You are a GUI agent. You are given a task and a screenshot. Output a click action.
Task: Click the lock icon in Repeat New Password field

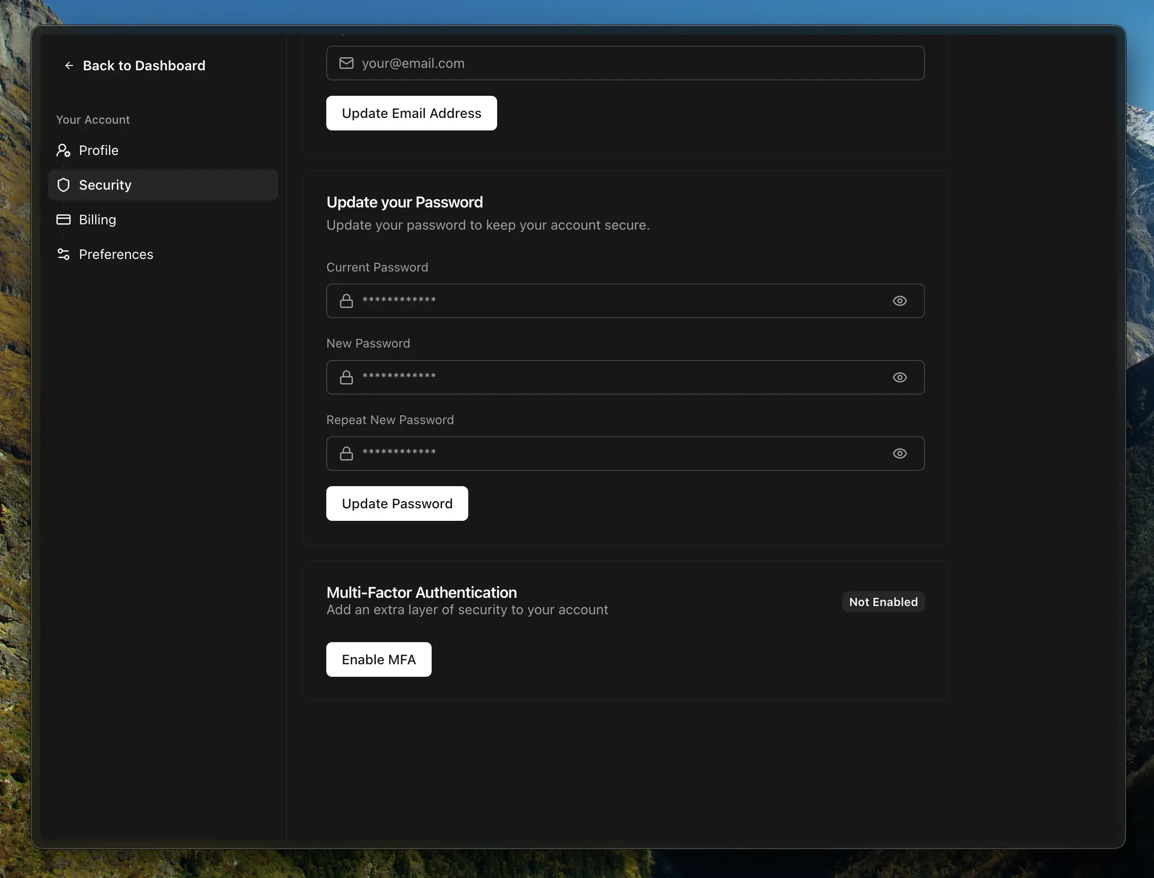[x=346, y=453]
